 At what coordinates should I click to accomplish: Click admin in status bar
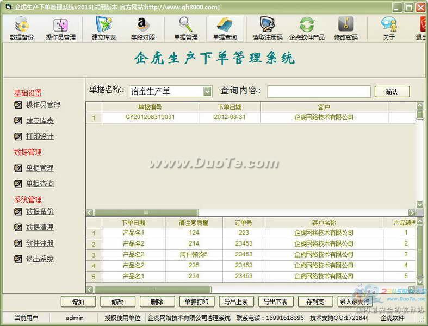[75, 318]
